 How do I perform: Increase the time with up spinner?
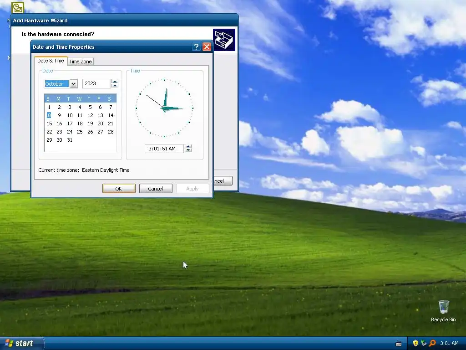coord(188,146)
